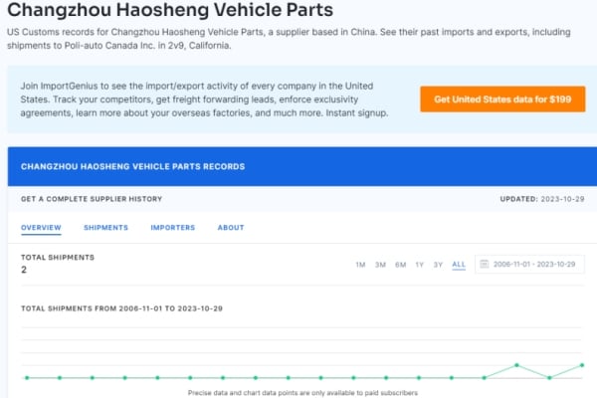The height and width of the screenshot is (398, 597).
Task: Click the total shipments value 2
Action: pos(24,270)
